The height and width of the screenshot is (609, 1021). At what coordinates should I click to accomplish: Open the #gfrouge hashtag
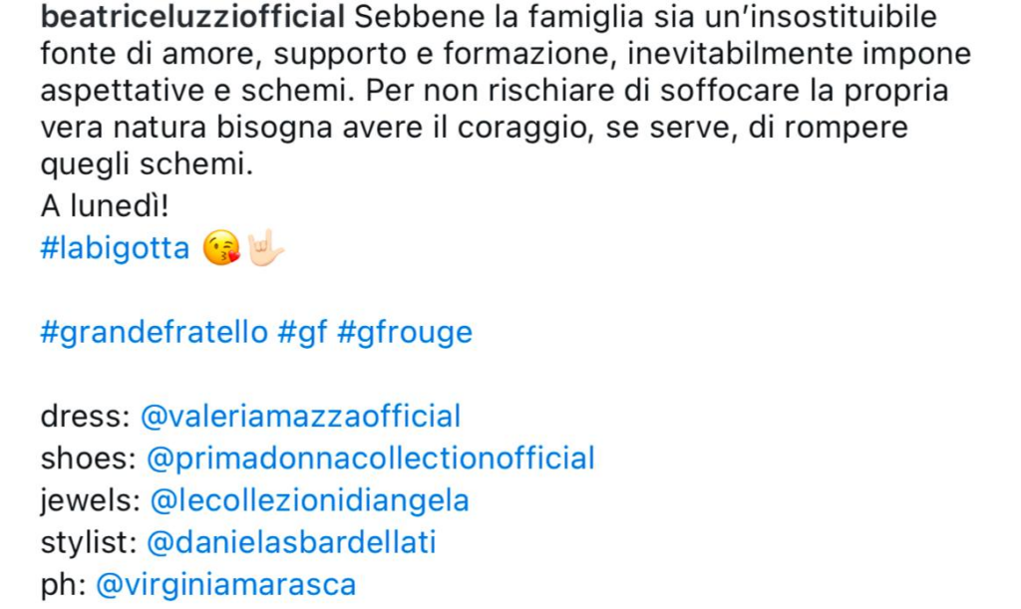pos(405,333)
